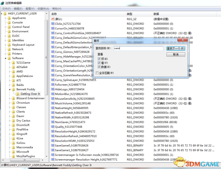Expand the Blizzard Entertainment tree node
The height and width of the screenshot is (169, 221).
[10, 98]
